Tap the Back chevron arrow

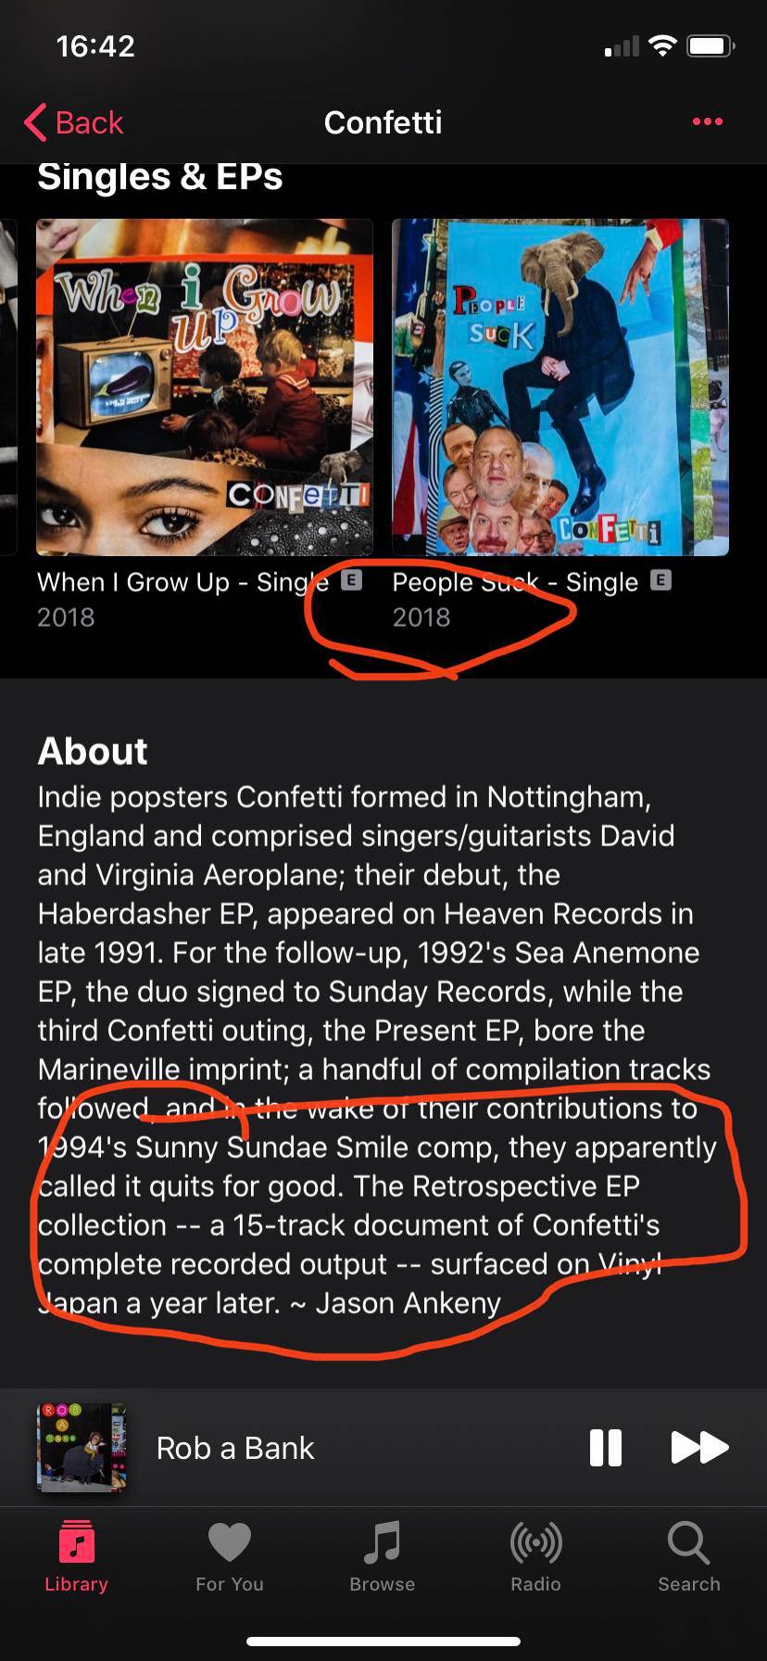tap(35, 122)
